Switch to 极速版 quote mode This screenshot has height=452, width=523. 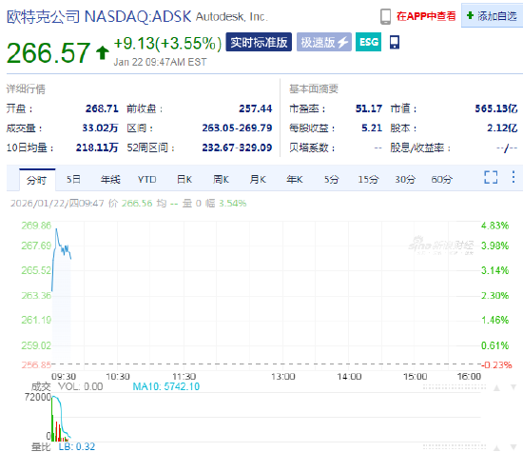pos(324,42)
